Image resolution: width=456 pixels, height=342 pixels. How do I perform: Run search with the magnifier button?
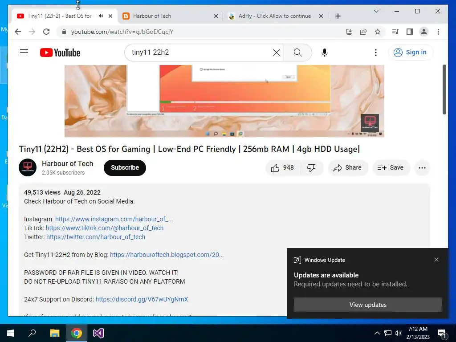298,53
